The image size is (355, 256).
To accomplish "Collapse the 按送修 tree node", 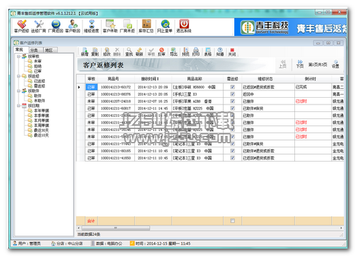I will pos(18,76).
